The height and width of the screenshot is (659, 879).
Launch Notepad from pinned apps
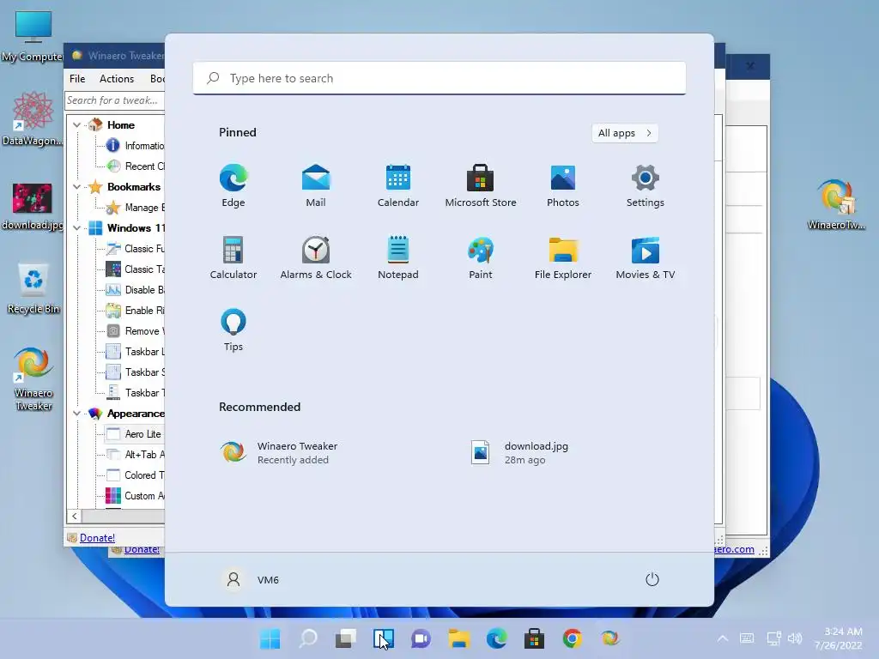click(x=398, y=257)
